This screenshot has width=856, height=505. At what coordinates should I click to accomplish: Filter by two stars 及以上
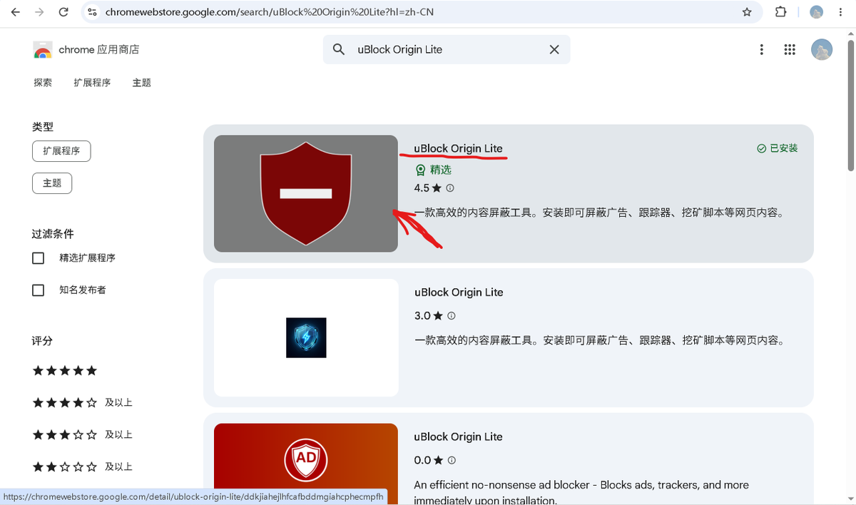click(83, 467)
